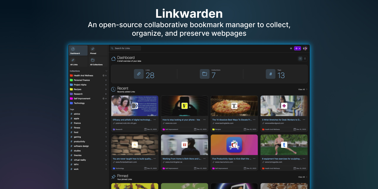This screenshot has height=189, width=378.
Task: Switch to grid card view
Action: coord(300,58)
